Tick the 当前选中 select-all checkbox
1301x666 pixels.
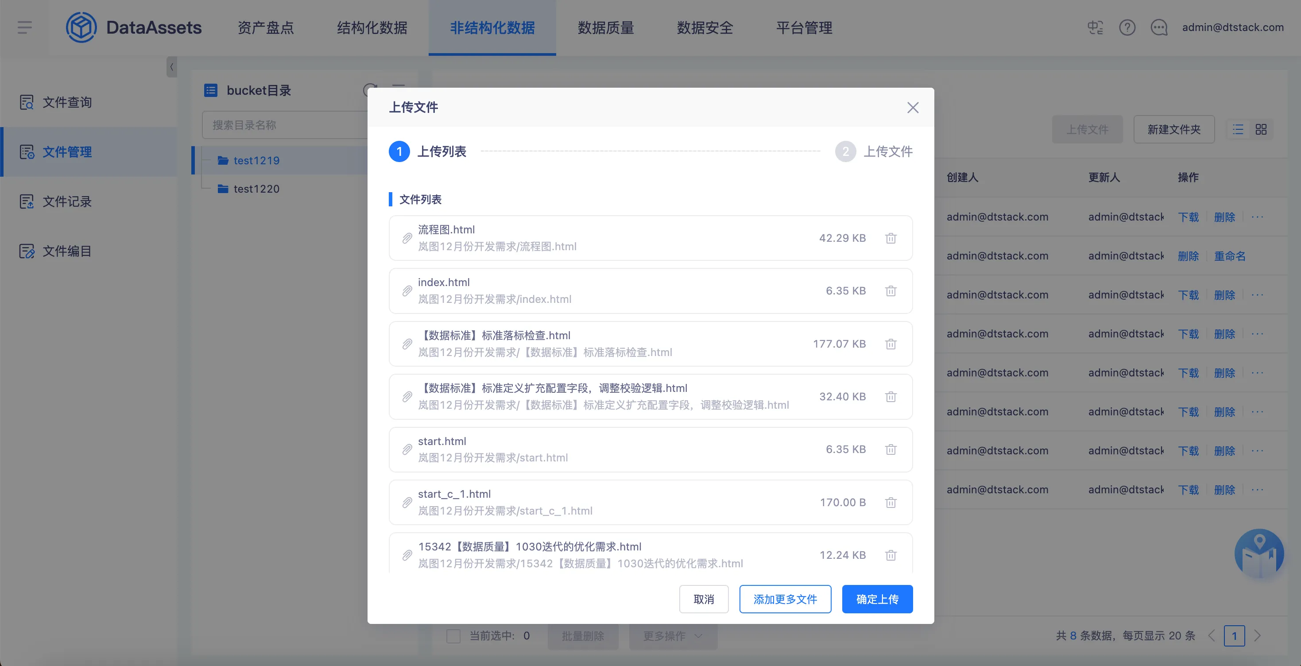click(x=453, y=636)
